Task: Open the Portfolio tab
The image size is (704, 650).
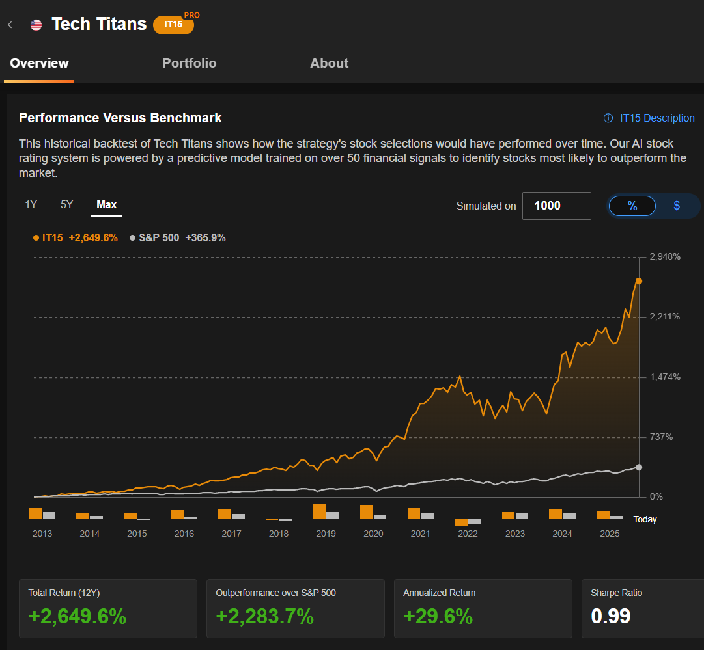Action: pyautogui.click(x=189, y=63)
